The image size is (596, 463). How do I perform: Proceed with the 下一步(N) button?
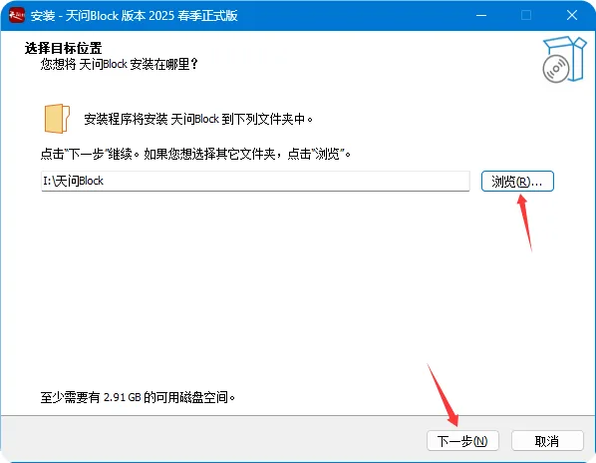(462, 441)
